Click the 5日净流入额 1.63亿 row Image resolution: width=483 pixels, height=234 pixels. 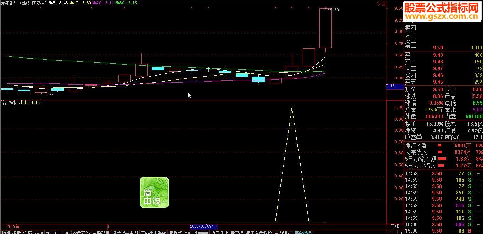(x=444, y=159)
